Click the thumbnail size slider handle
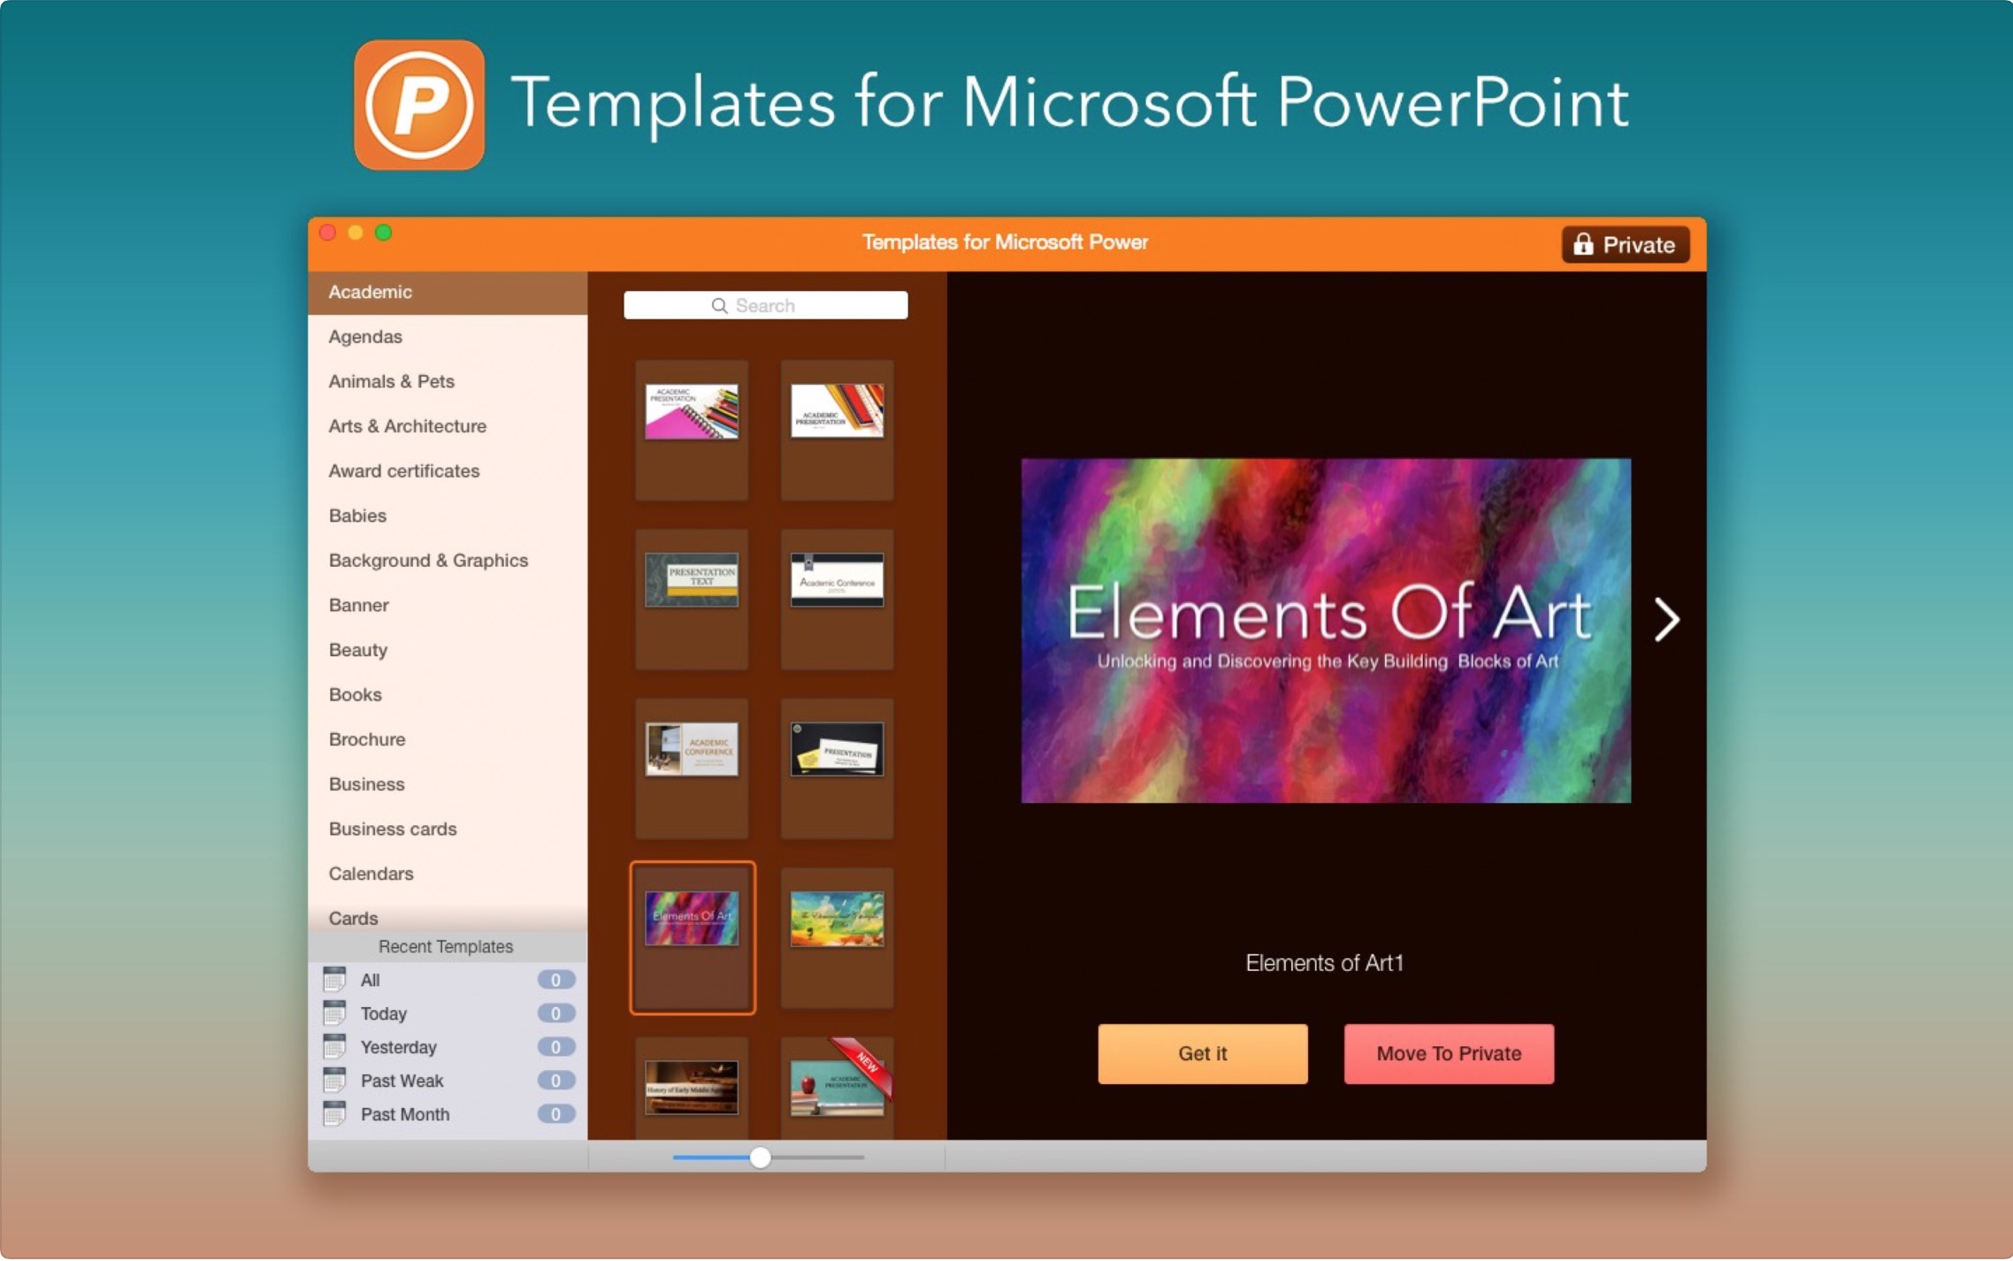The height and width of the screenshot is (1261, 2013). (760, 1158)
